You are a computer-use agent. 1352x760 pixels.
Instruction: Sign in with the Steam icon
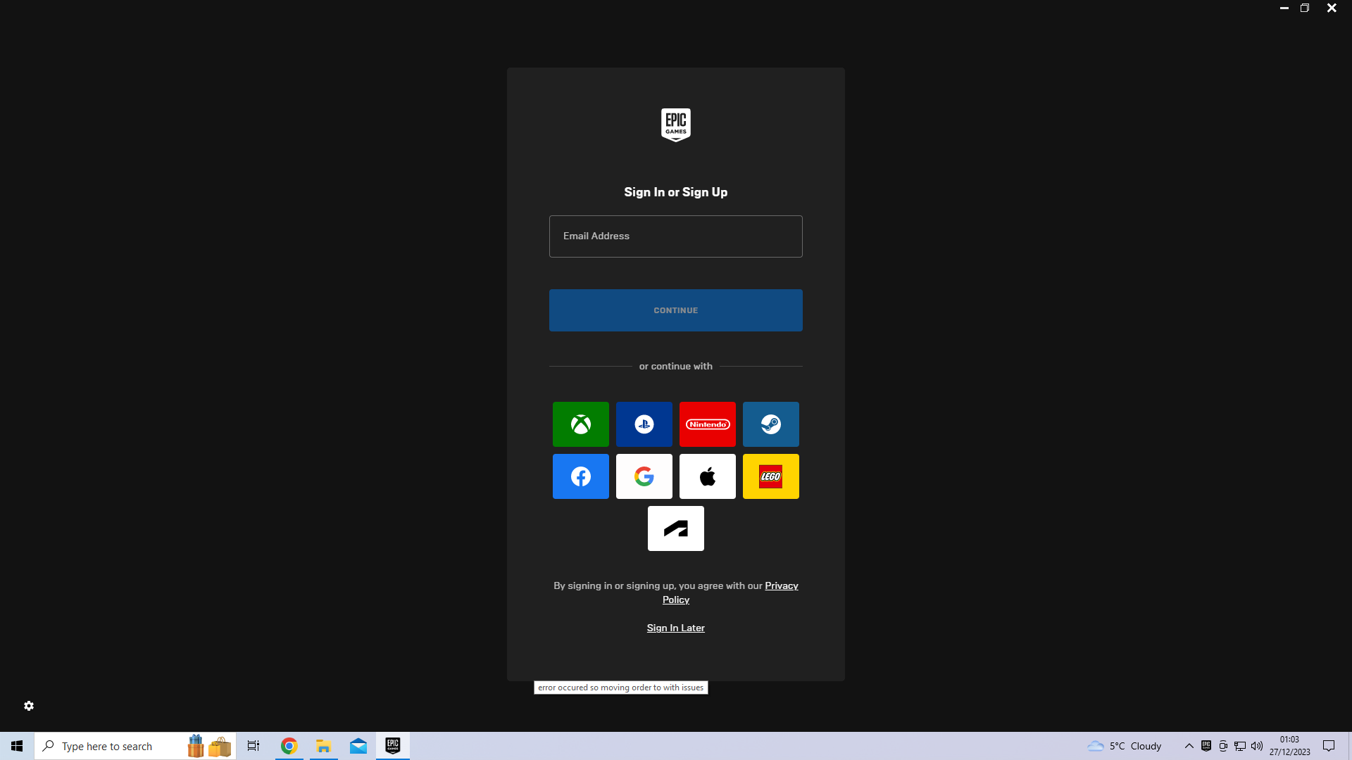[770, 424]
